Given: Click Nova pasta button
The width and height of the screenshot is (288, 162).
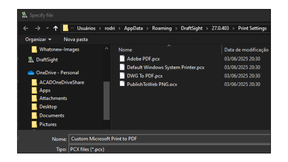Looking at the screenshot, I should coord(76,39).
